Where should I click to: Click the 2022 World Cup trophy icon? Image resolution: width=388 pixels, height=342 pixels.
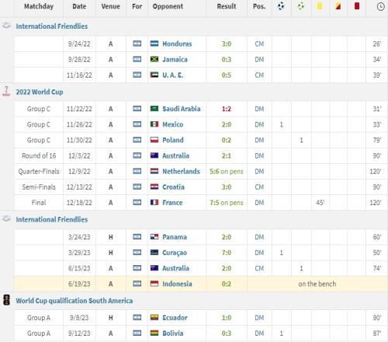point(6,92)
